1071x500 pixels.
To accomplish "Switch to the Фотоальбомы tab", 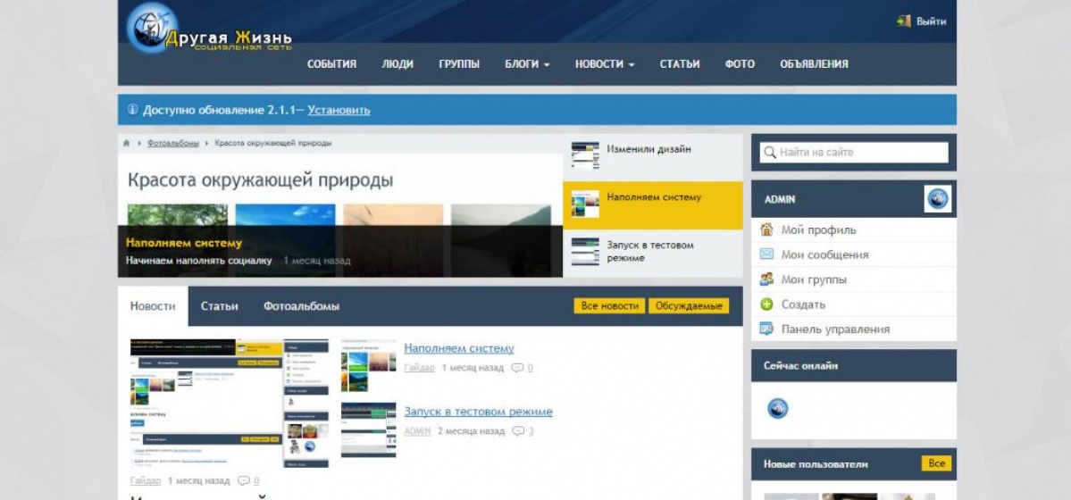I will [x=301, y=306].
